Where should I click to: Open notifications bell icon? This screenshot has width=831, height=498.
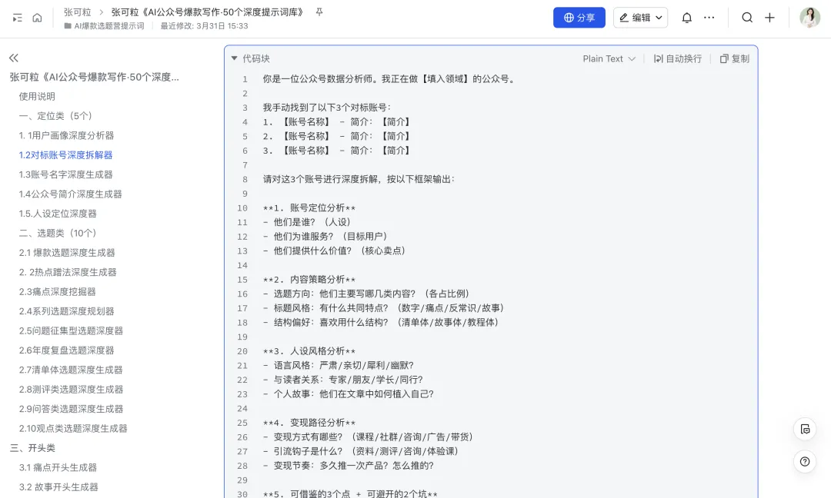pyautogui.click(x=687, y=18)
